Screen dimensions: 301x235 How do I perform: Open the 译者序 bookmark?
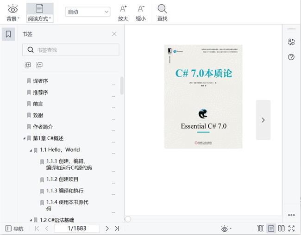pyautogui.click(x=40, y=81)
